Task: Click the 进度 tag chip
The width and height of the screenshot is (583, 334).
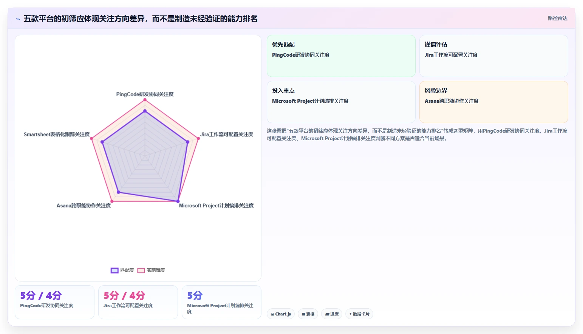Action: [332, 314]
